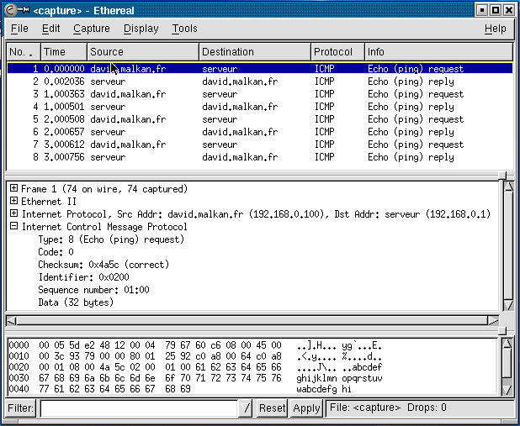520x426 pixels.
Task: Sort by Destination column header
Action: click(255, 52)
